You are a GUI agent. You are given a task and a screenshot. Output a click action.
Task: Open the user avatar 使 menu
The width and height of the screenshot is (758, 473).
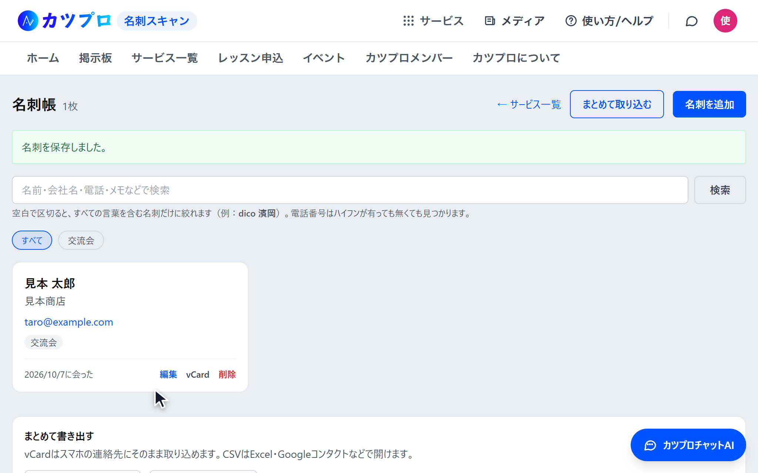click(x=725, y=21)
